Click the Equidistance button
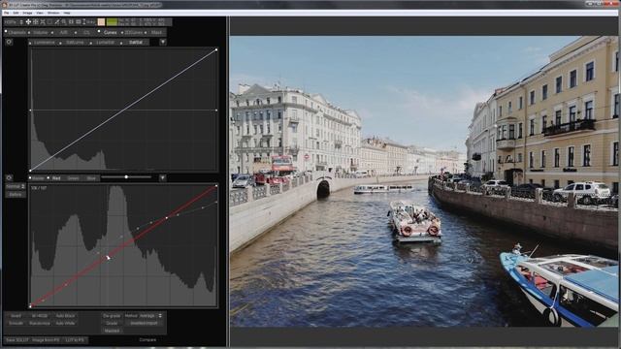 coord(40,323)
